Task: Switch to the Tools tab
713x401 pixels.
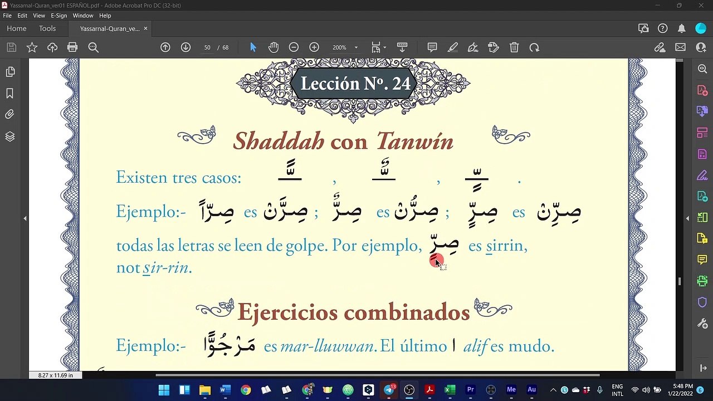Action: coord(47,28)
